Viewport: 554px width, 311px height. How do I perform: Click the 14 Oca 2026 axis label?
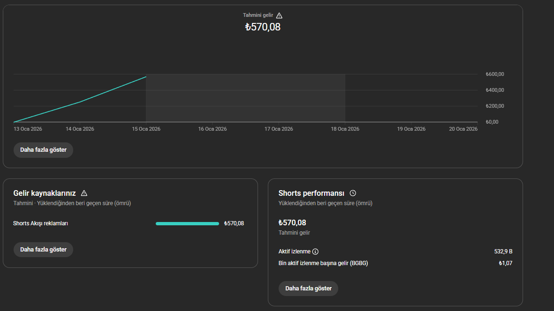pyautogui.click(x=80, y=129)
